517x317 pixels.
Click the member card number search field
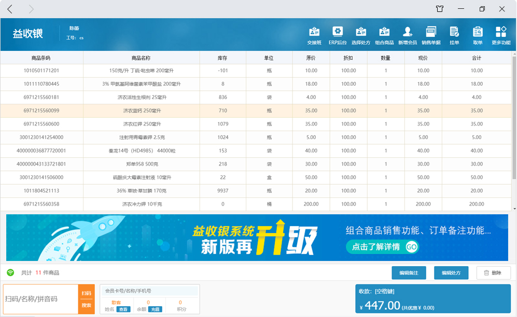149,291
